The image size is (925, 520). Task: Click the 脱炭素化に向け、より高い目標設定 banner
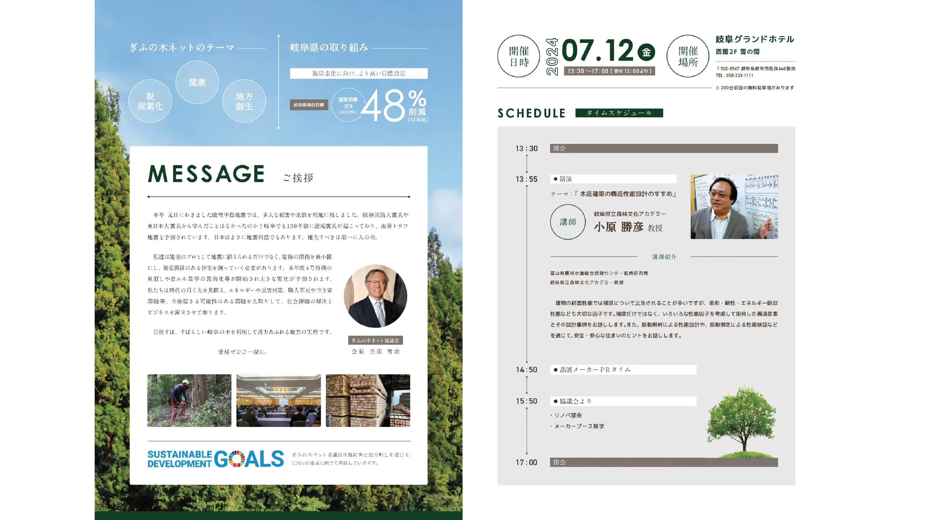[359, 73]
